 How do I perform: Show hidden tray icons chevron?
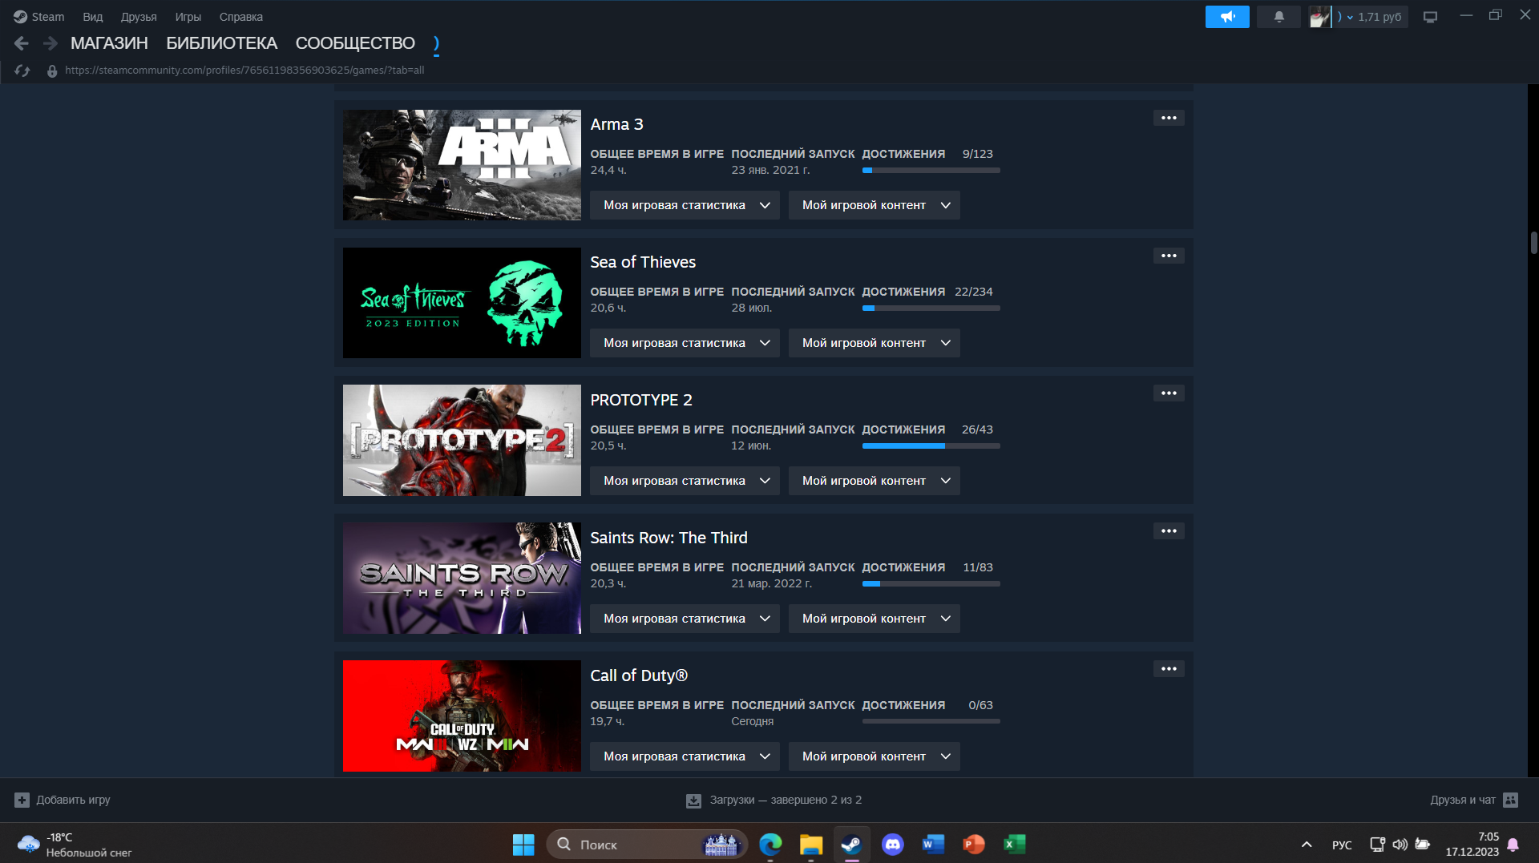click(x=1307, y=845)
